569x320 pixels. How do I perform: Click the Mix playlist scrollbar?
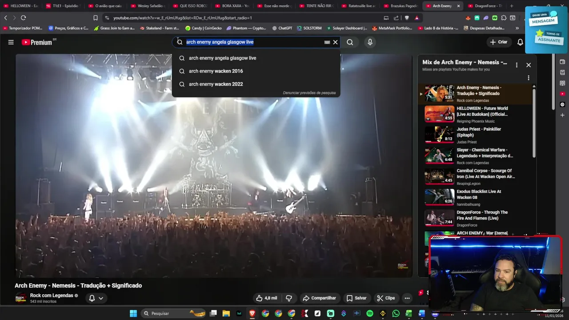[x=534, y=122]
